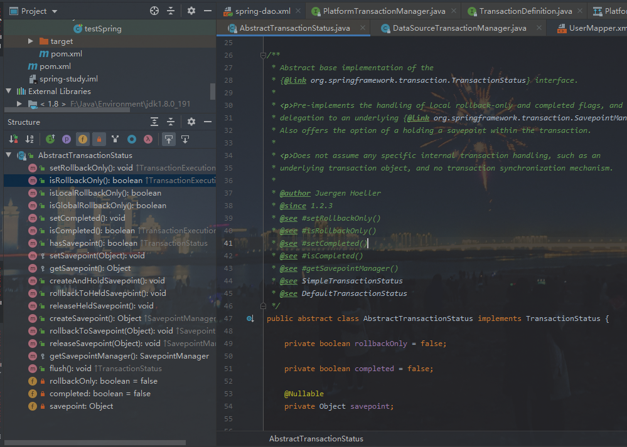Switch to TransactionDefinition.java tab
Screen dimensions: 627x447
[525, 11]
